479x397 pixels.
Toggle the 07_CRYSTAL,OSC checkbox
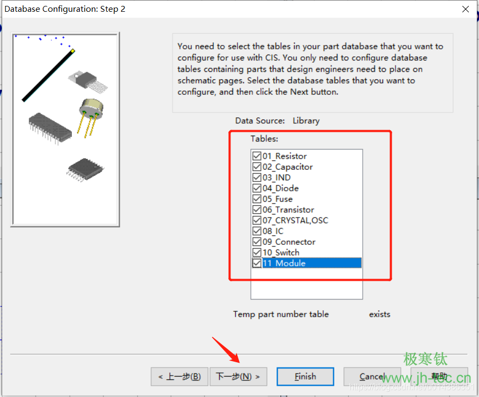coord(257,221)
